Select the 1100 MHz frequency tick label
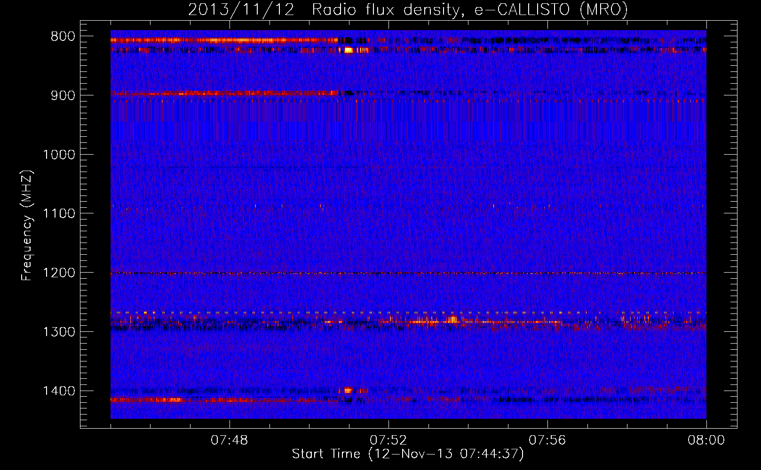 pos(59,214)
